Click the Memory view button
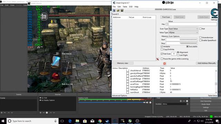This screenshot has width=221, height=124. pyautogui.click(x=123, y=63)
